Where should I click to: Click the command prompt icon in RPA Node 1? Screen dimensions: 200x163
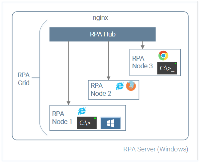point(87,123)
